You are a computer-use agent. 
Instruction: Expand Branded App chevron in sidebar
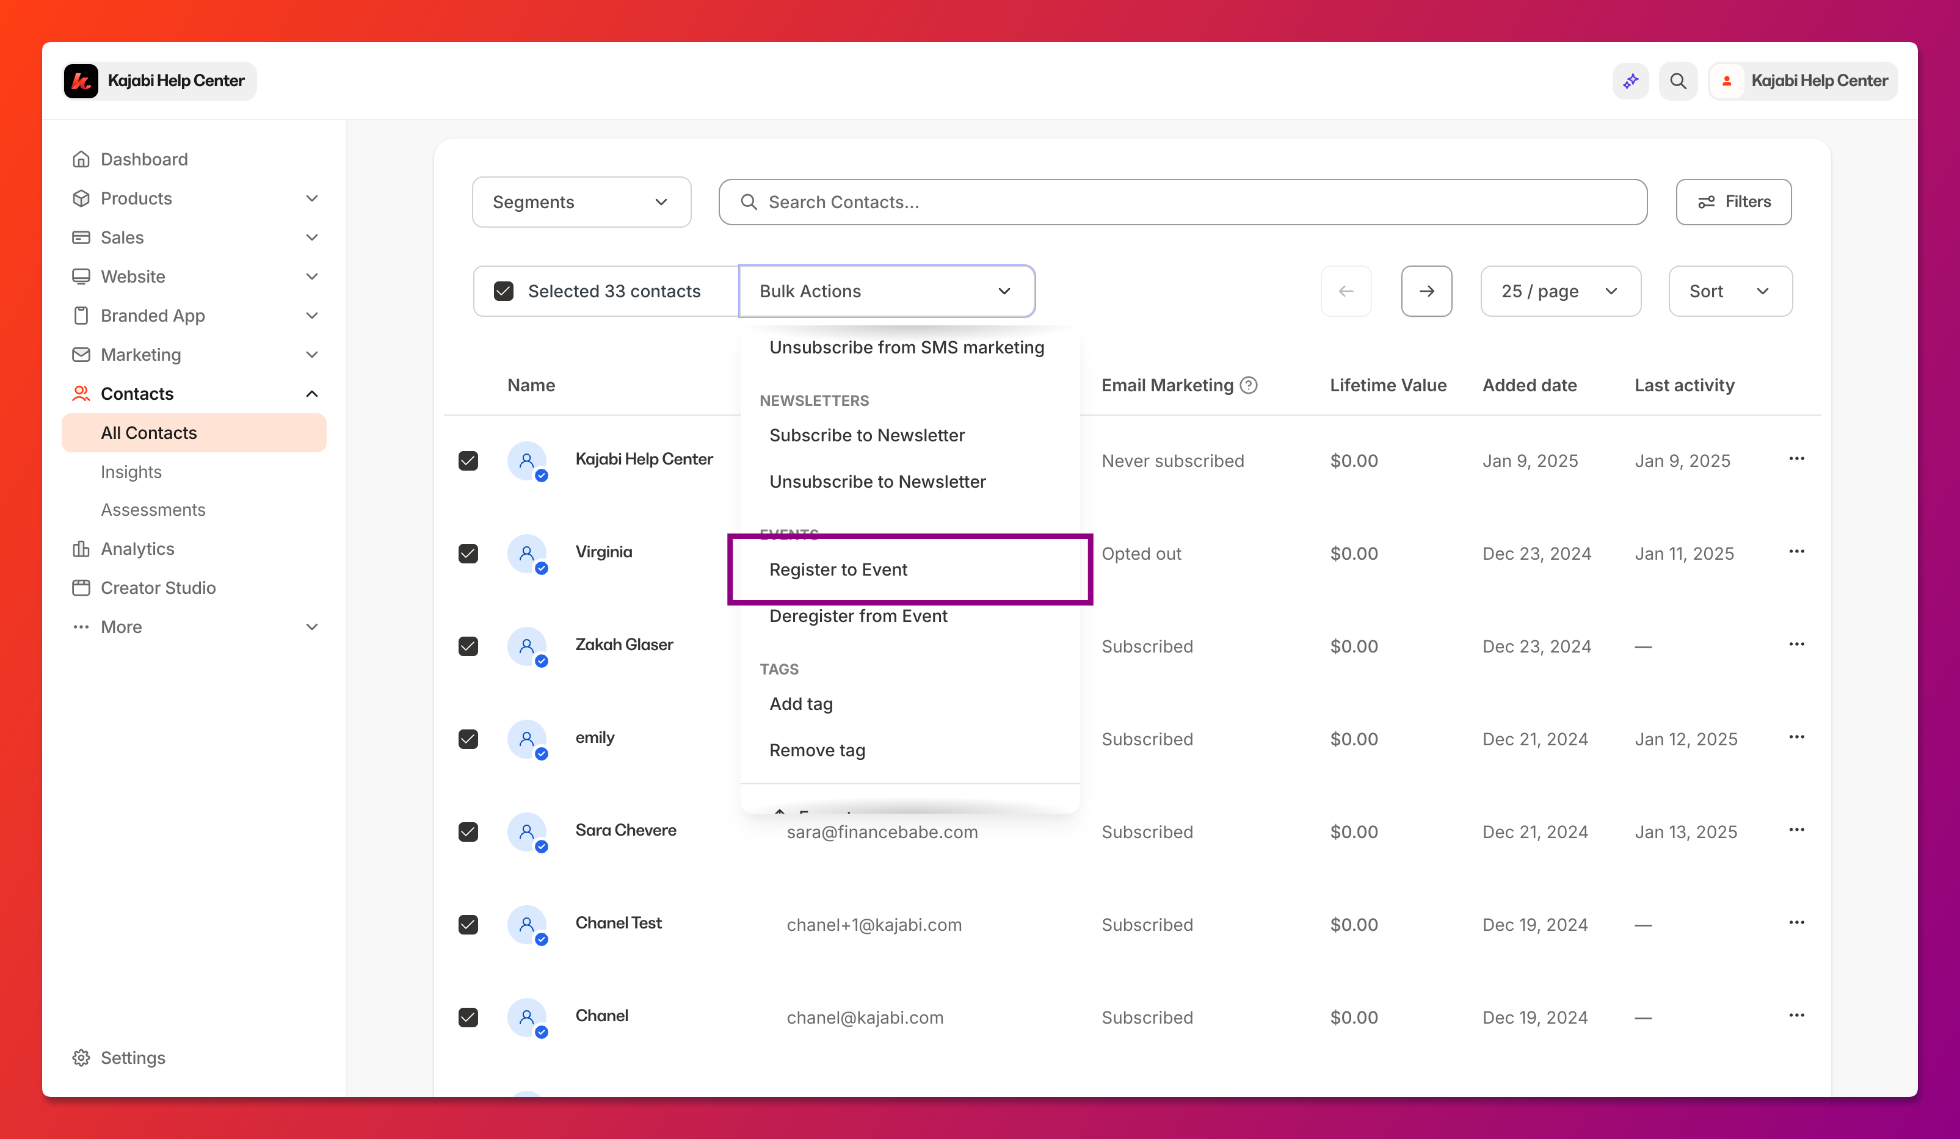click(x=312, y=316)
